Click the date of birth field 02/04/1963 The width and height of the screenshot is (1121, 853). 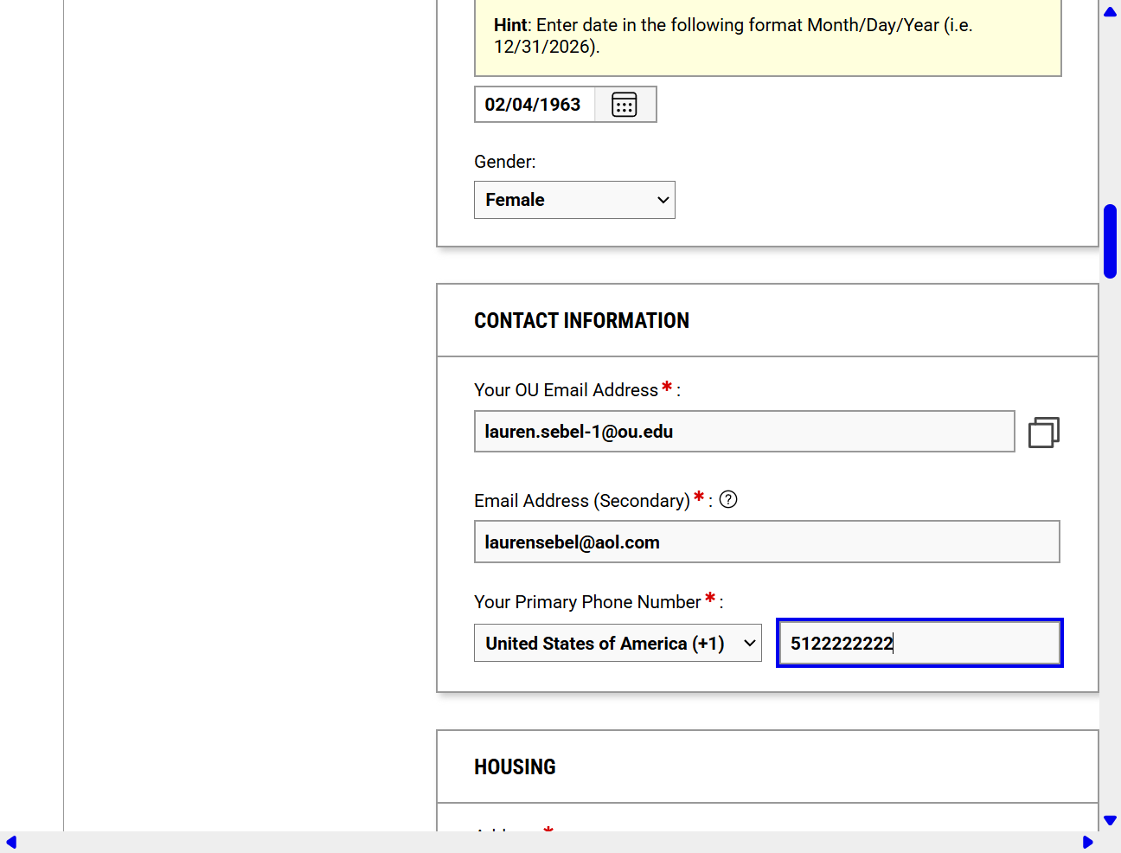[x=535, y=105]
